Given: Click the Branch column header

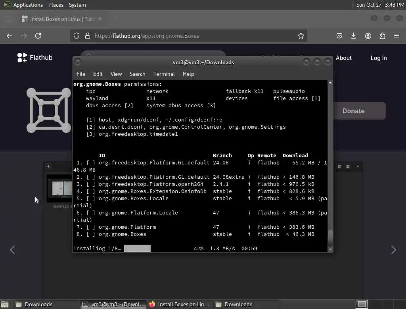Looking at the screenshot, I should (x=222, y=155).
